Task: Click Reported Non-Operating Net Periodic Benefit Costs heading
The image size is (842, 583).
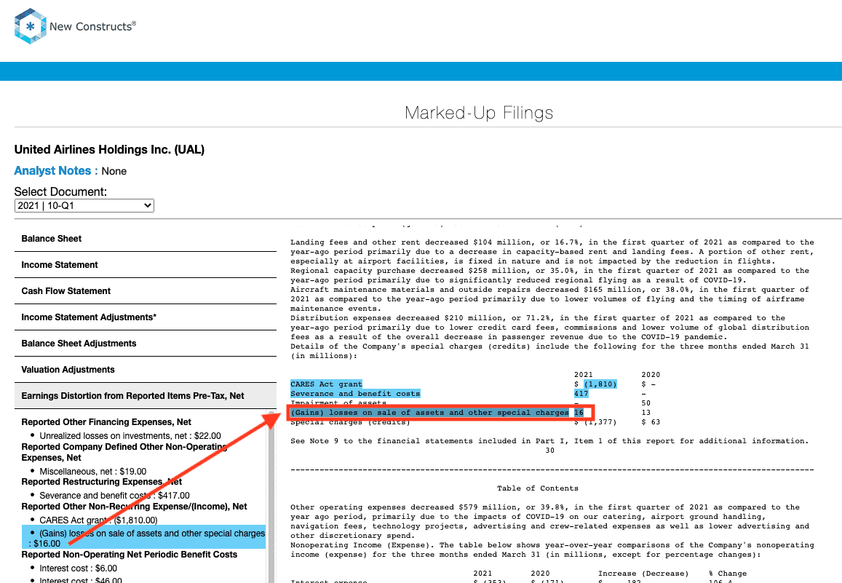Action: click(130, 554)
